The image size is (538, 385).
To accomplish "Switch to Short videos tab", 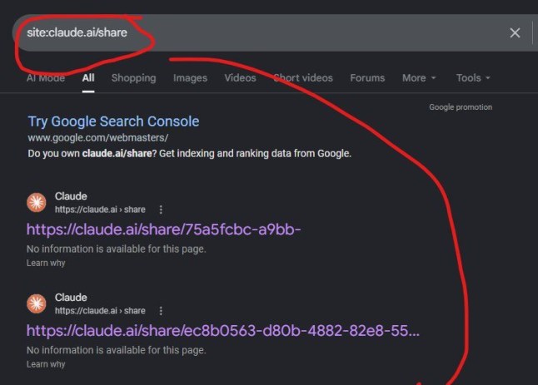I will click(x=303, y=78).
